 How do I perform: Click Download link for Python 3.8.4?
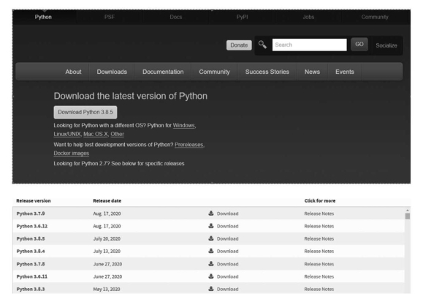tap(227, 251)
